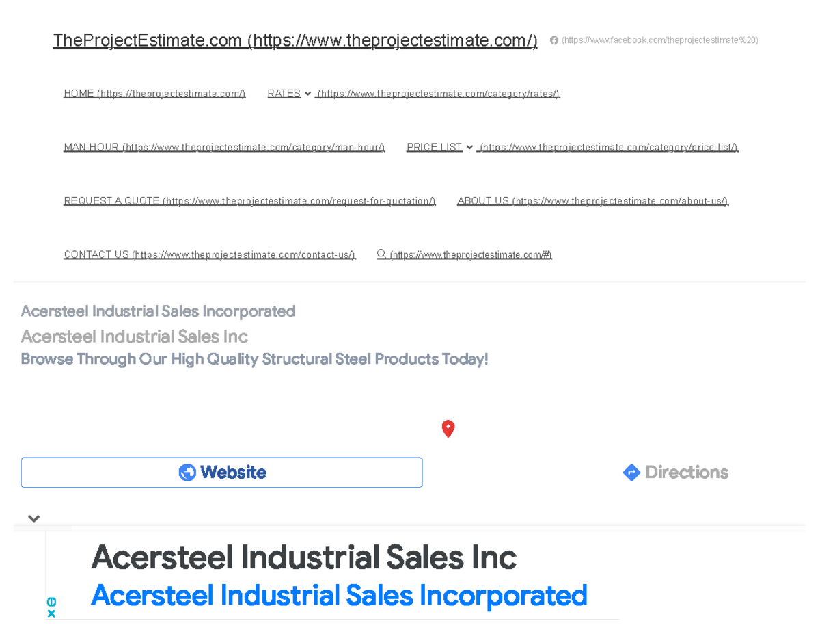The image size is (820, 634).
Task: Click the globe icon inside the Website button
Action: point(186,472)
